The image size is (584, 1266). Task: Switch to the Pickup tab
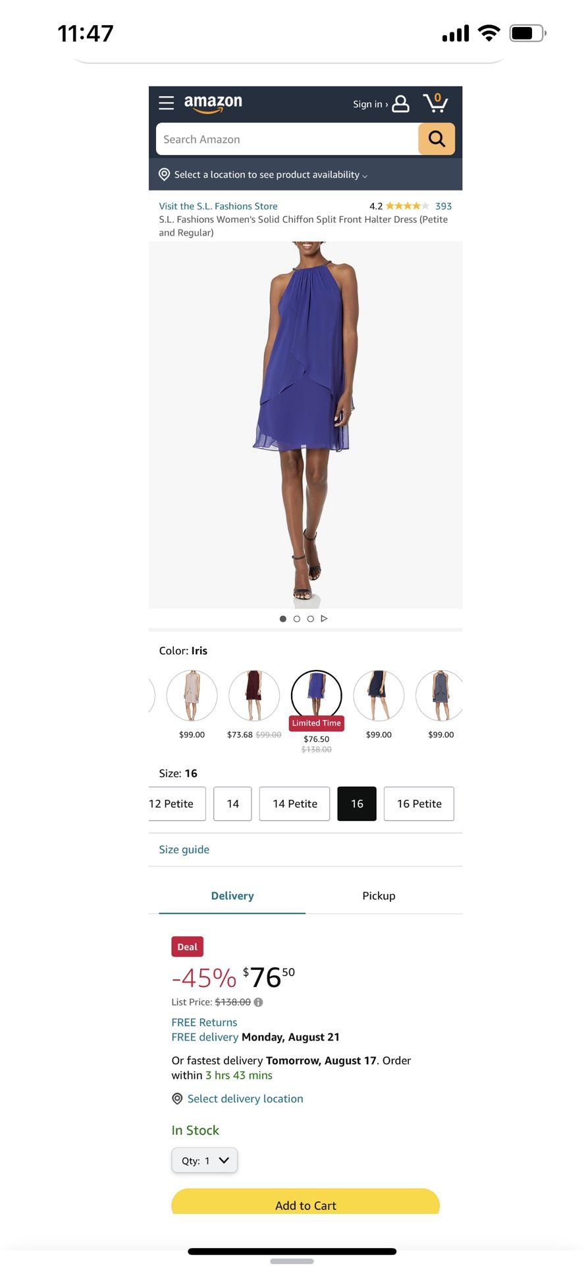click(379, 895)
